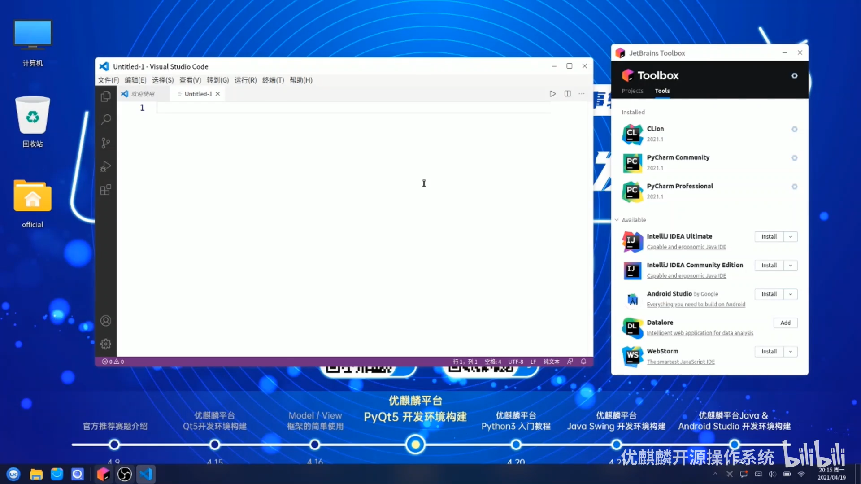
Task: Open Toolbox settings hexagon icon
Action: [794, 76]
